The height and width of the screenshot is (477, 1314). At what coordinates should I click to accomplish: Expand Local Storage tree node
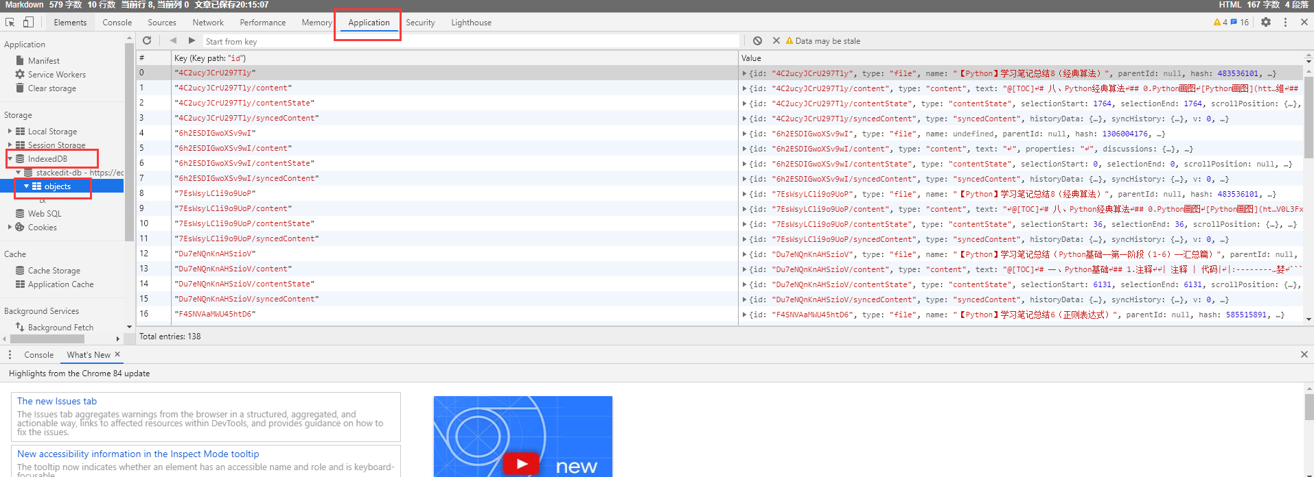click(10, 131)
